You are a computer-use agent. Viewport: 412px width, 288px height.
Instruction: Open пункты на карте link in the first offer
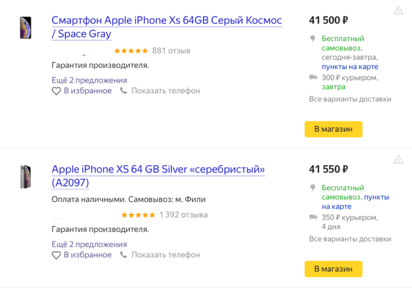click(x=350, y=67)
